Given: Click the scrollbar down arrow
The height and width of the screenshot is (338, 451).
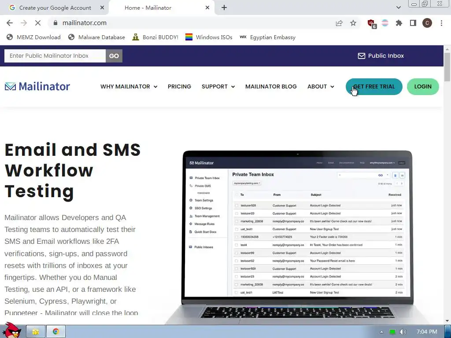Looking at the screenshot, I should (x=447, y=321).
